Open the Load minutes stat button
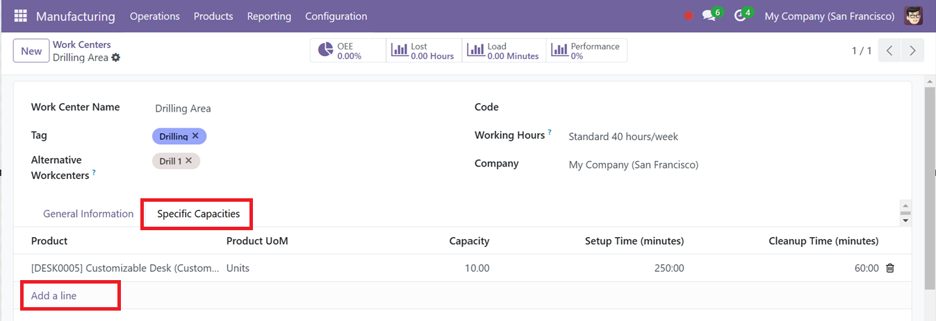Image resolution: width=936 pixels, height=321 pixels. pos(504,51)
